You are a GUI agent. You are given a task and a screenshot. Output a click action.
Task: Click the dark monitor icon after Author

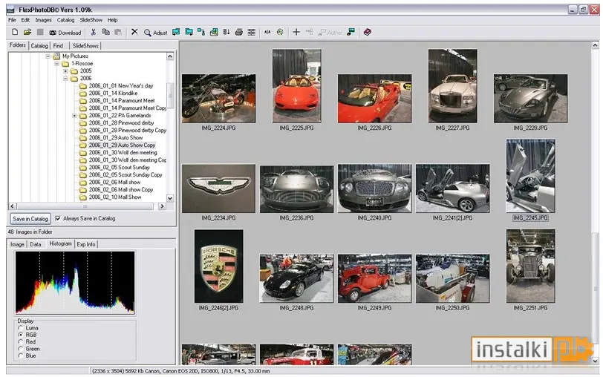(x=351, y=32)
